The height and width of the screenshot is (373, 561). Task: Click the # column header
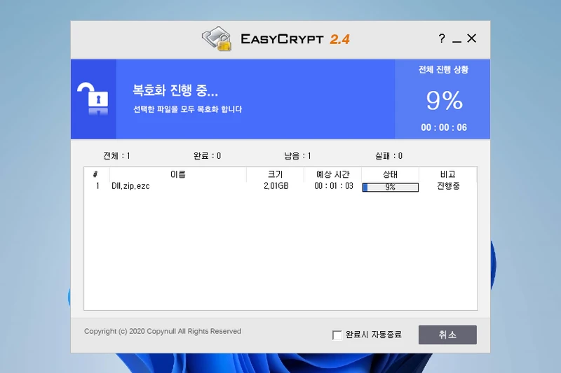[x=95, y=174]
